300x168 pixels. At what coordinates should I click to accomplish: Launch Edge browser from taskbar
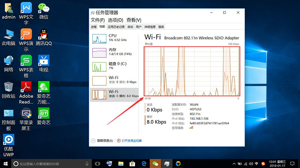click(x=144, y=164)
